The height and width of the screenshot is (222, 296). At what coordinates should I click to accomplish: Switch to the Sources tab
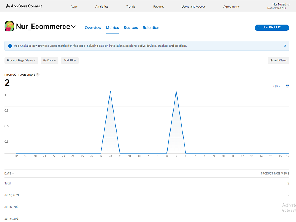pos(131,28)
